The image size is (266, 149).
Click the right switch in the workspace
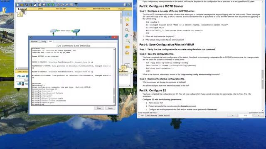[76, 31]
